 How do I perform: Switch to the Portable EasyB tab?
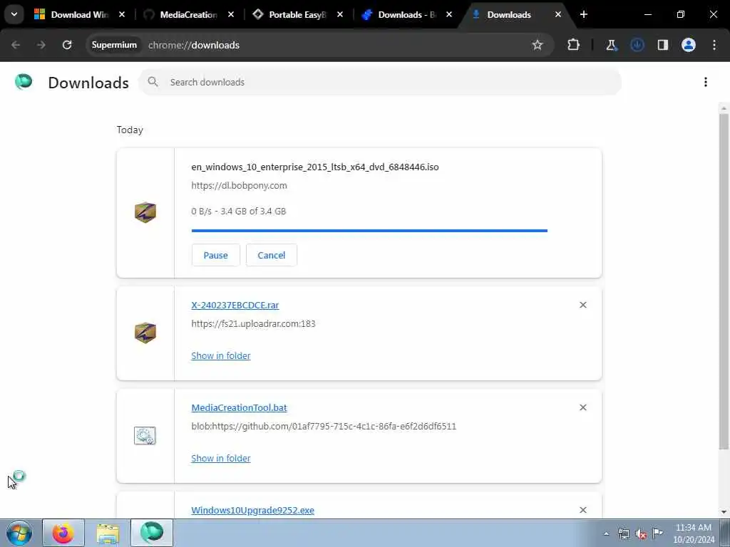coord(297,14)
